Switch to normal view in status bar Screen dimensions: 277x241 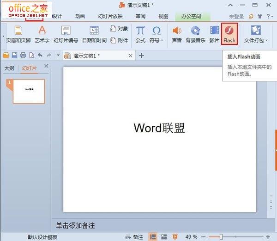pyautogui.click(x=153, y=236)
